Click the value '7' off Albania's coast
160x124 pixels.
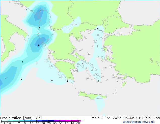tap(38, 45)
